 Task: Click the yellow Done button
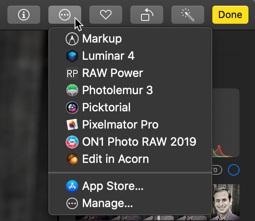coord(230,15)
